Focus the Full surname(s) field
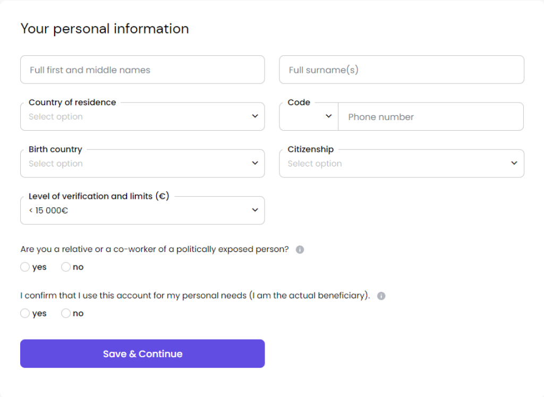Screen dimensions: 544x397 coord(402,70)
